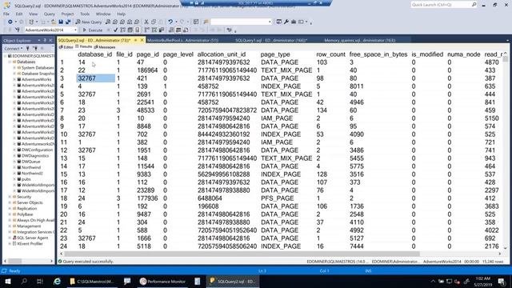512x288 pixels.
Task: Click the Save All icon
Action: click(x=68, y=22)
